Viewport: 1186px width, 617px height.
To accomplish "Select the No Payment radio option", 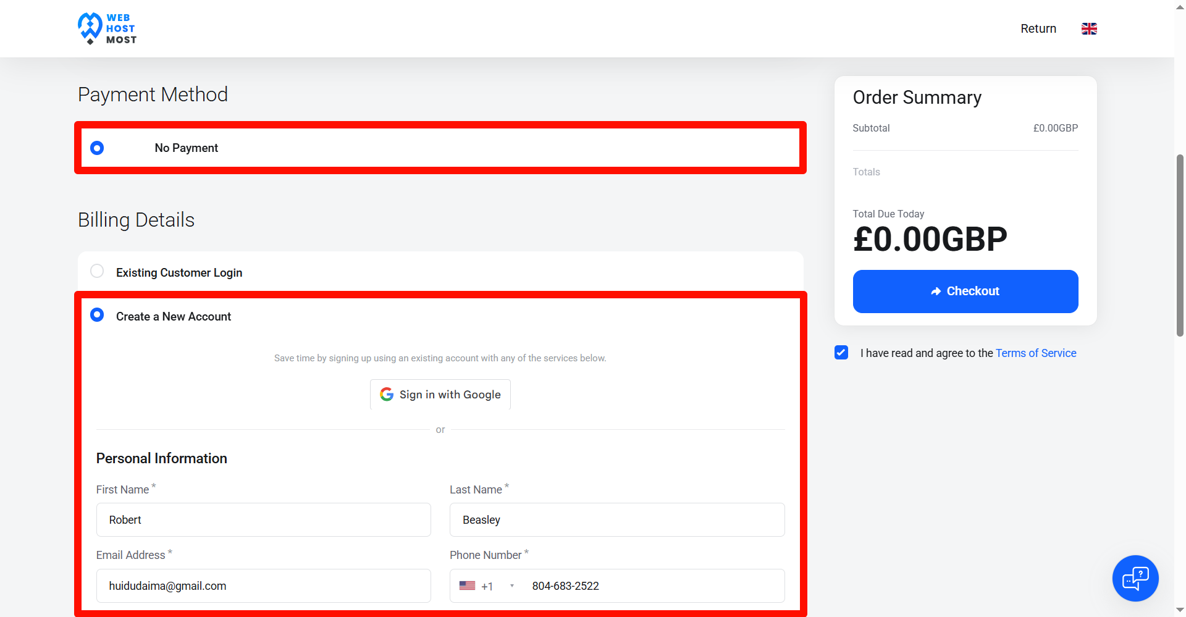I will click(x=97, y=148).
